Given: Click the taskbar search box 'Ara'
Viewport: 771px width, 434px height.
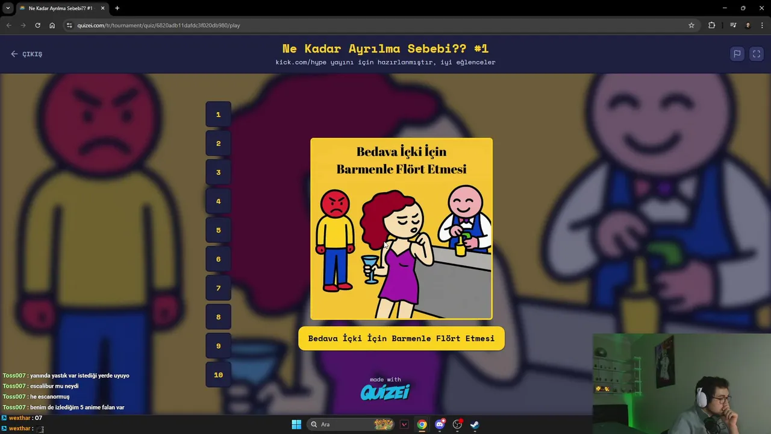Looking at the screenshot, I should pos(351,424).
